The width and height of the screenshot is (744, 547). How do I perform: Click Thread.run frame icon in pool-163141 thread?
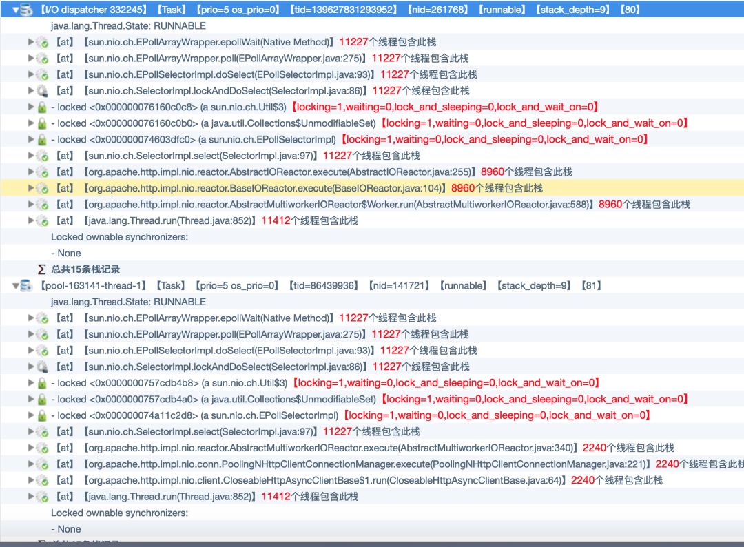click(x=42, y=497)
